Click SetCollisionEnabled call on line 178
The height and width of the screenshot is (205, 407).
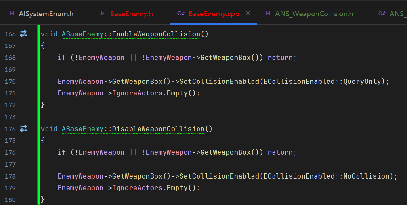(219, 176)
